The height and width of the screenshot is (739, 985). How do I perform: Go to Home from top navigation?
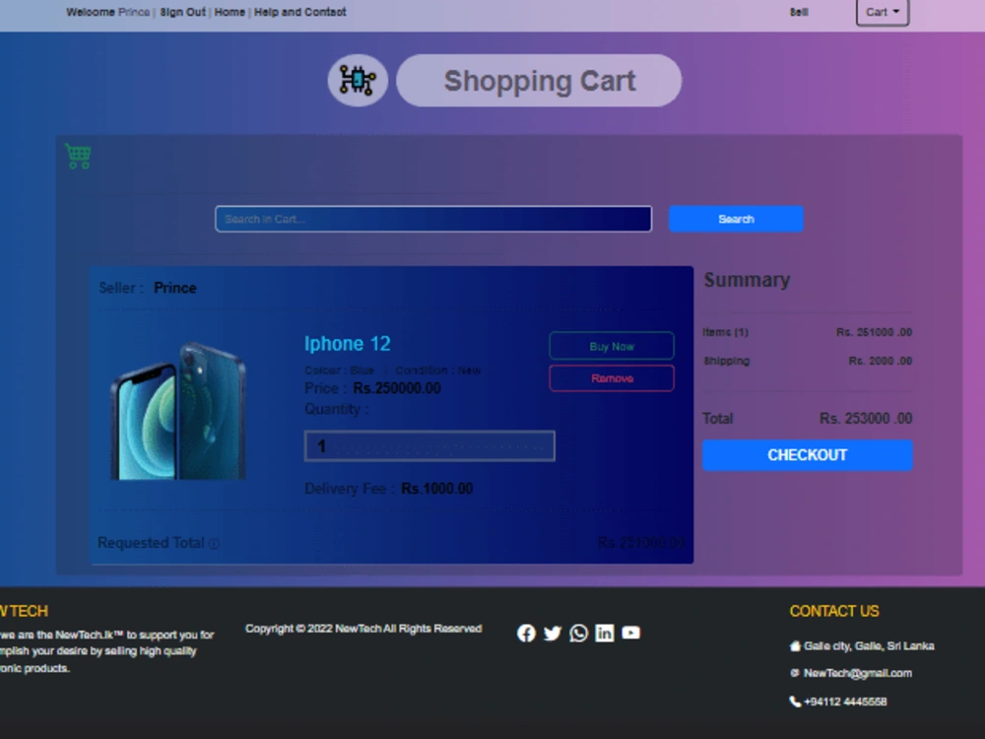[x=230, y=12]
